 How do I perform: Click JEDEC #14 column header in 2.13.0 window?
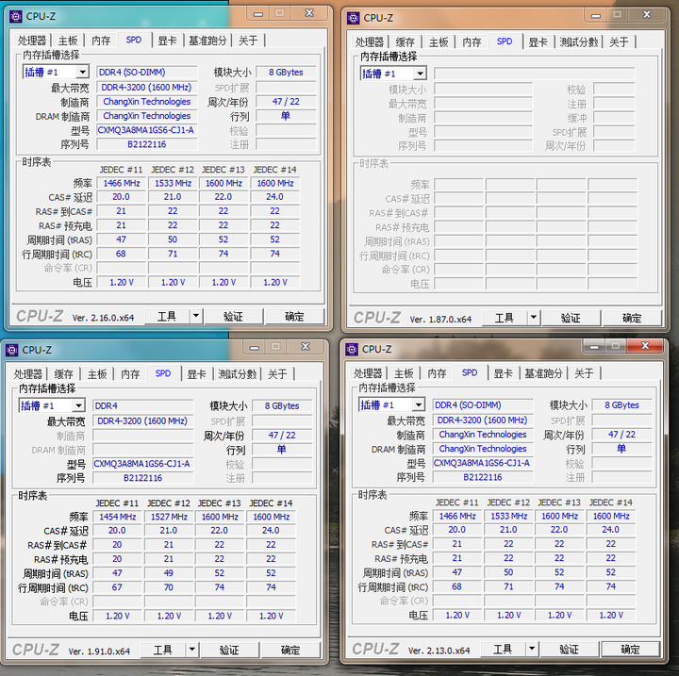point(610,503)
